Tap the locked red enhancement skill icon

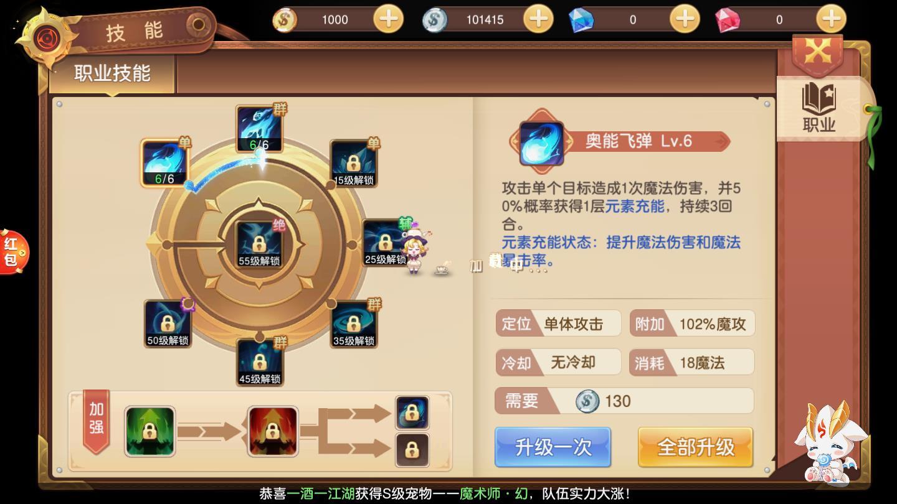pyautogui.click(x=273, y=431)
